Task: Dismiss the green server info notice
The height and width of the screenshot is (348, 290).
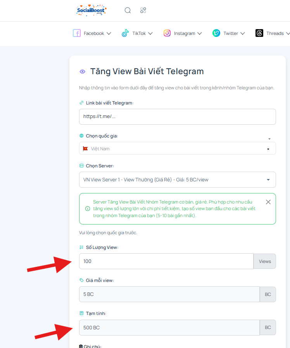Action: [268, 202]
